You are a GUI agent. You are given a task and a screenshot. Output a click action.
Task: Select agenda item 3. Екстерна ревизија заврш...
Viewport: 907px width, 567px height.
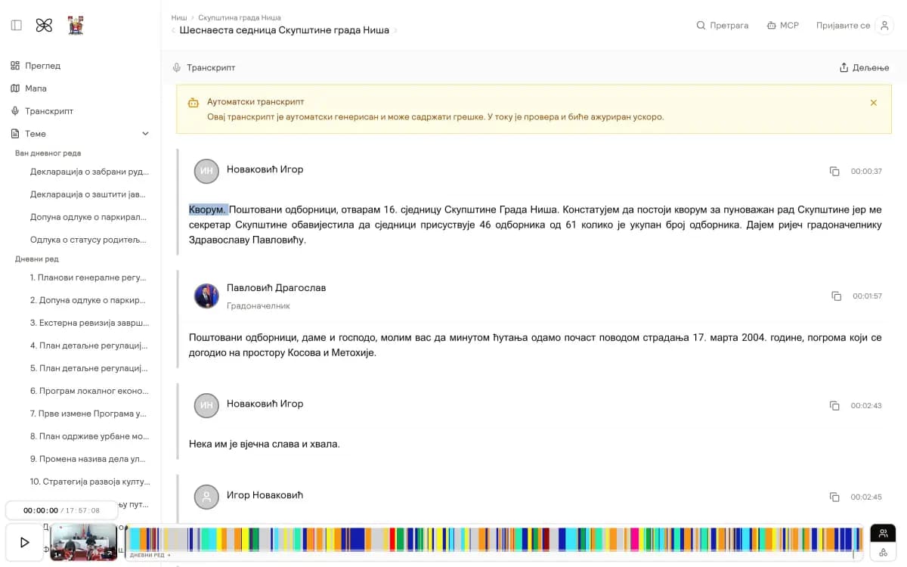click(x=88, y=323)
